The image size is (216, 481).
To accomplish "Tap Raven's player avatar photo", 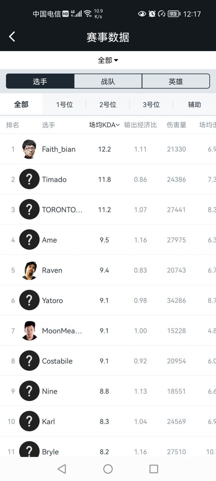I will click(29, 270).
